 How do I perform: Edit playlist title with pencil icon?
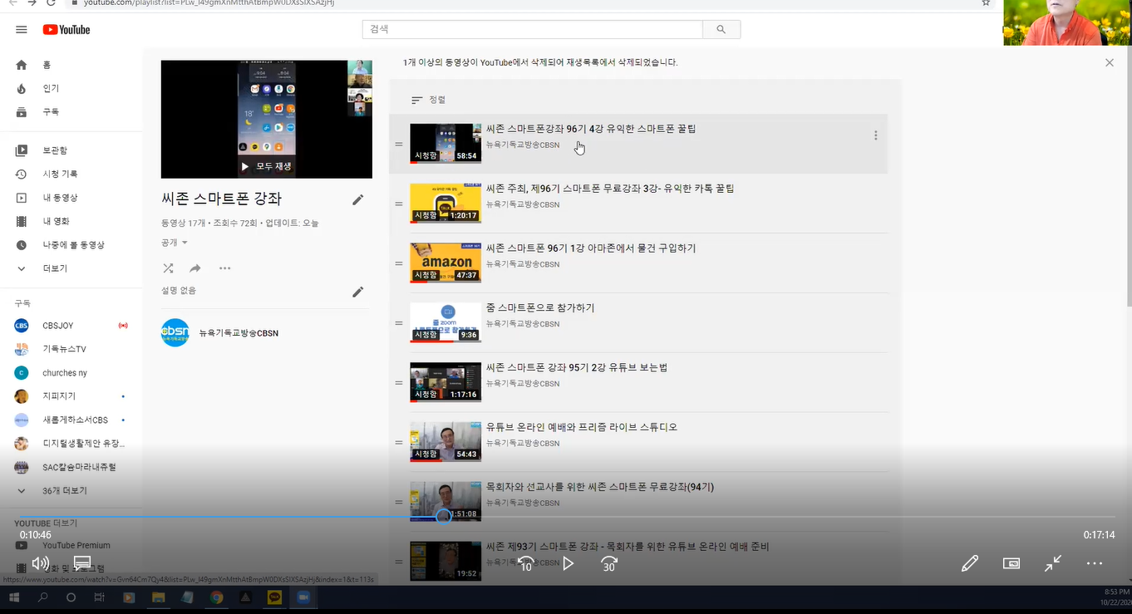358,199
